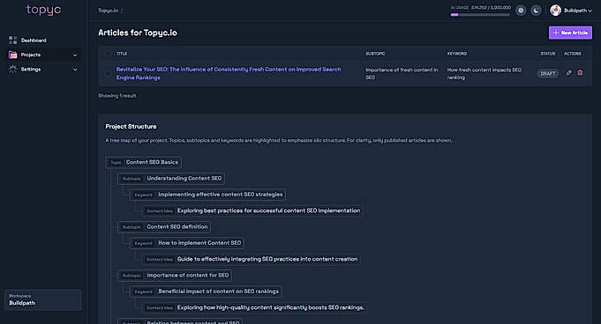Select 'Understanding Content SEO' subtopic node
Screen dimensions: 601x324
(171, 178)
